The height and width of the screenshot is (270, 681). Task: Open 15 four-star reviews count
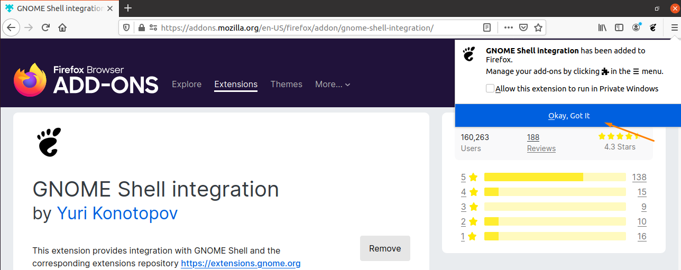click(642, 192)
